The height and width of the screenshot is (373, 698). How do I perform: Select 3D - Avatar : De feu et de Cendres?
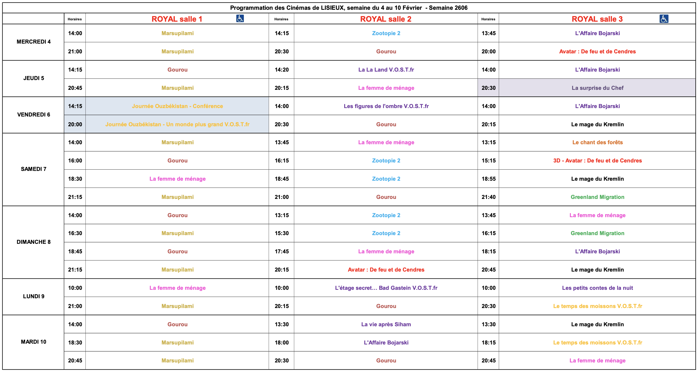pos(597,160)
